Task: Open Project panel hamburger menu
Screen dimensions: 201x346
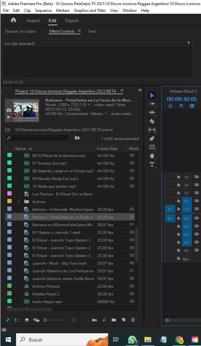Action: click(x=122, y=91)
